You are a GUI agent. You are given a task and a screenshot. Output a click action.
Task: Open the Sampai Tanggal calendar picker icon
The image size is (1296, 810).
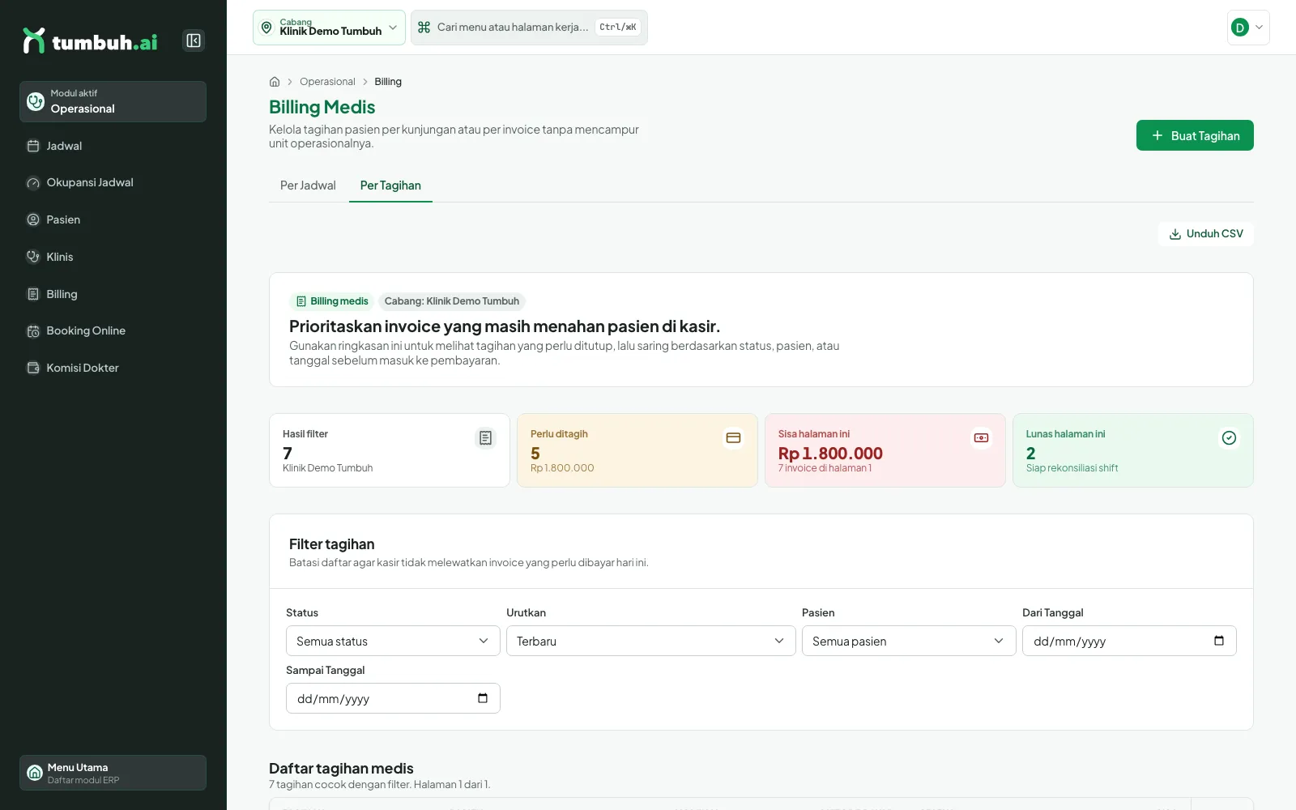pos(483,698)
